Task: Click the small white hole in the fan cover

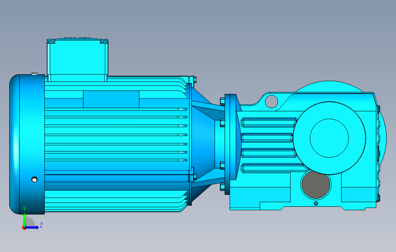Action: point(34,179)
